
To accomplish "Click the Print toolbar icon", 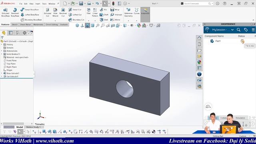I will coord(89,4).
